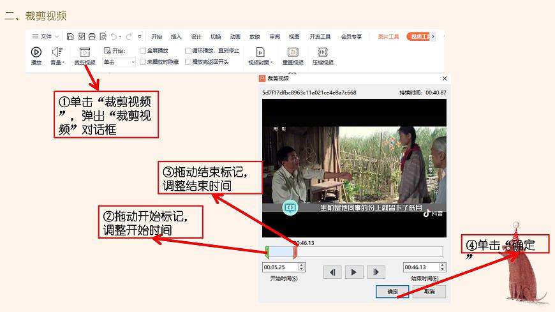Click the 取消 button
Viewport: 555px width, 312px height.
pyautogui.click(x=429, y=292)
